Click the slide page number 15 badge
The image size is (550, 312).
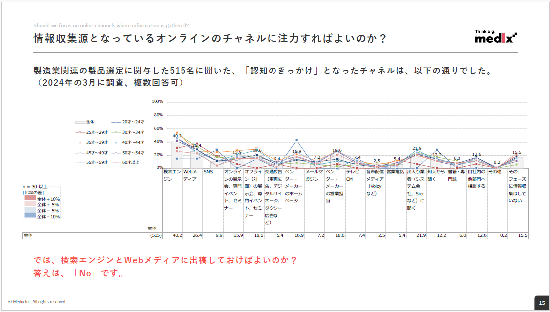tap(541, 302)
